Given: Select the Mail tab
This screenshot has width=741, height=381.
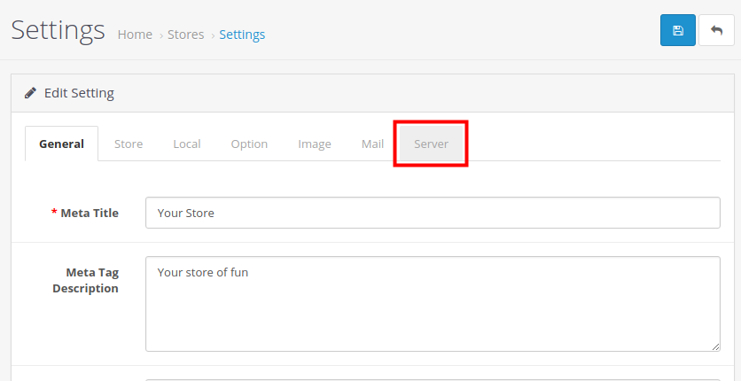Looking at the screenshot, I should (372, 144).
